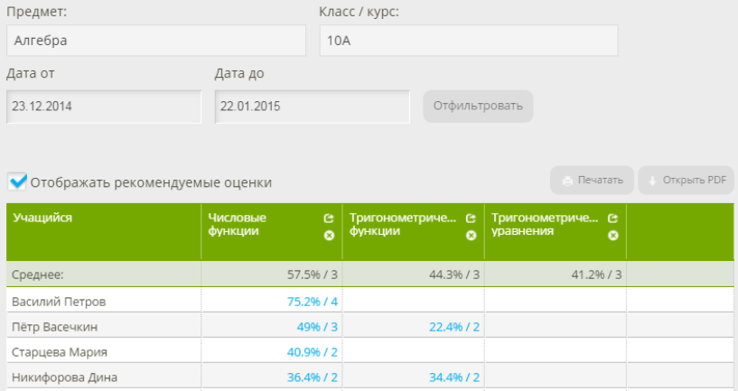Remove the Тригонометрические функции column

coord(471,235)
